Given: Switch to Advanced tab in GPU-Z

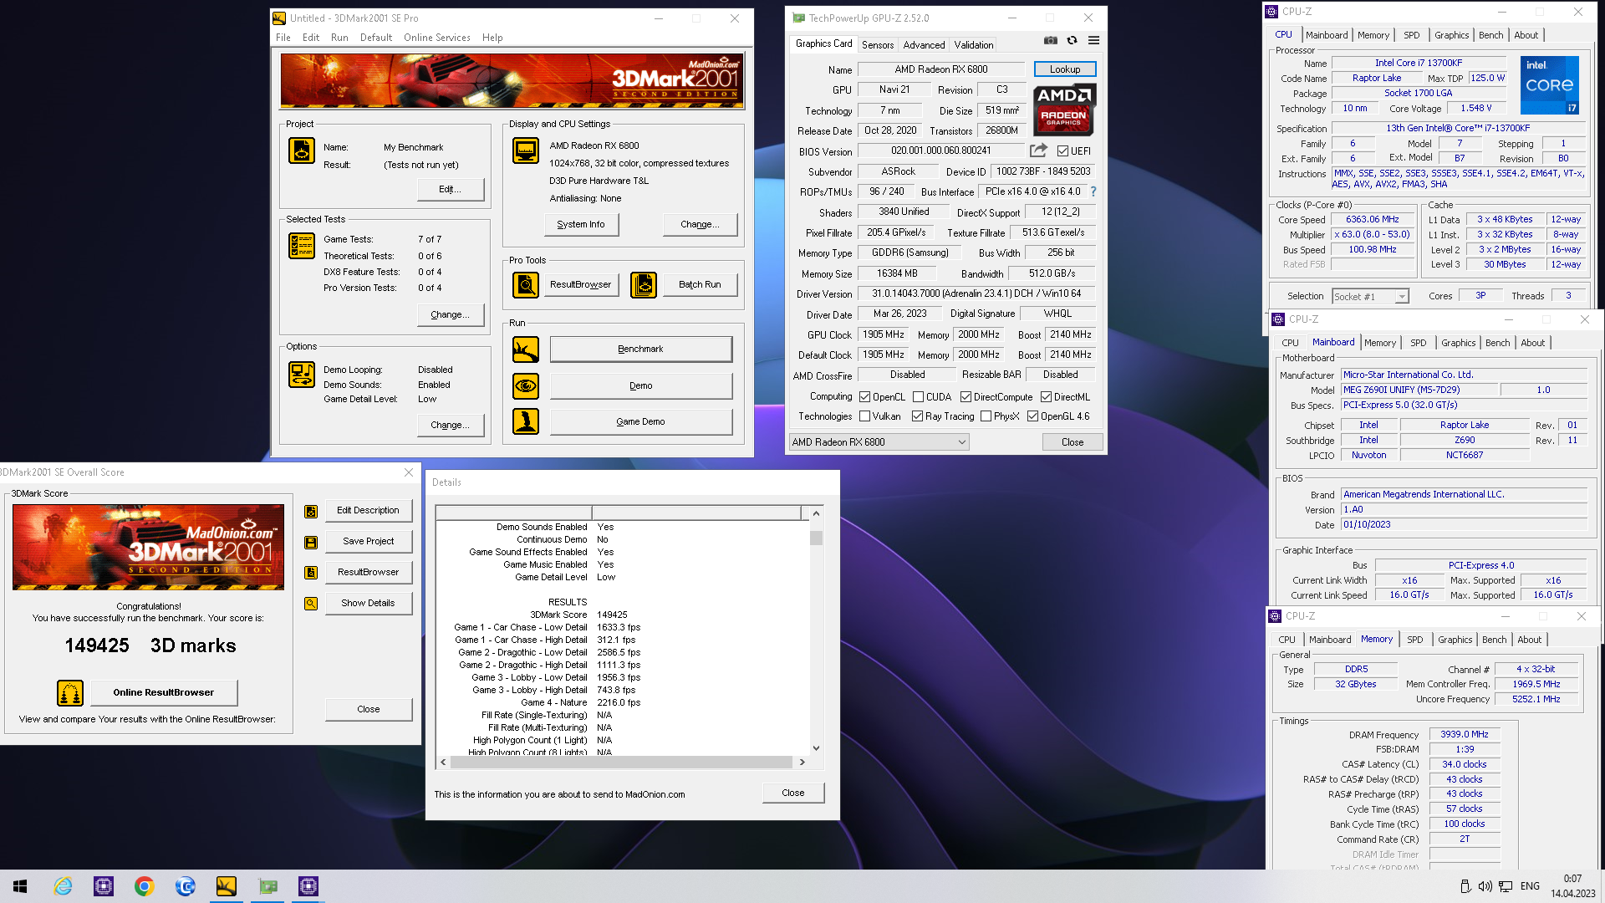Looking at the screenshot, I should click(x=924, y=45).
